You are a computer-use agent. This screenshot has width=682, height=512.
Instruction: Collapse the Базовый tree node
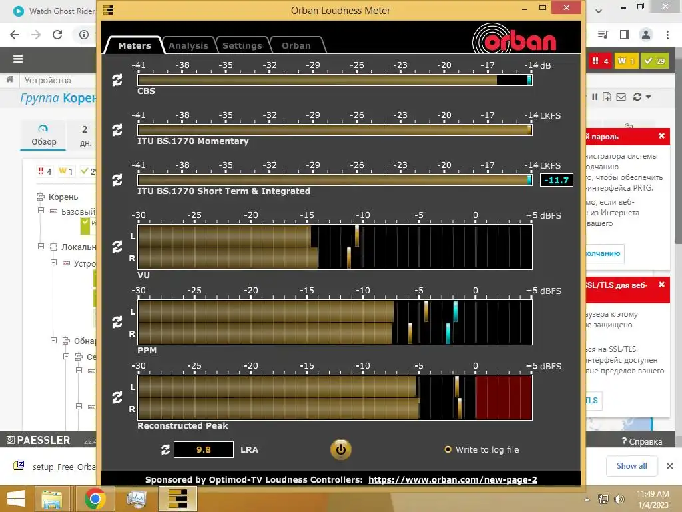41,211
